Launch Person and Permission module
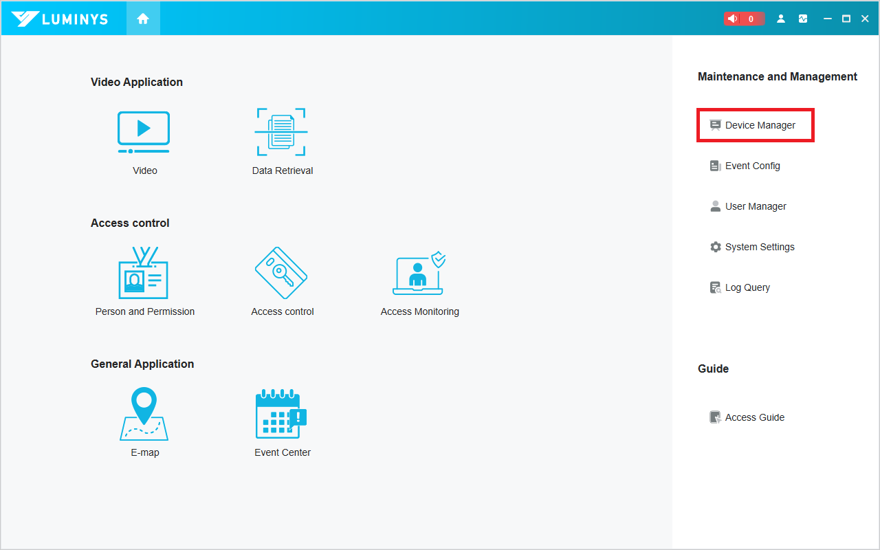 pyautogui.click(x=144, y=274)
